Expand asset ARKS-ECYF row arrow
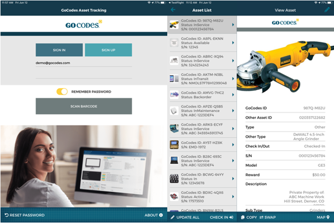Viewport: 334px width, 223px height. (233, 129)
